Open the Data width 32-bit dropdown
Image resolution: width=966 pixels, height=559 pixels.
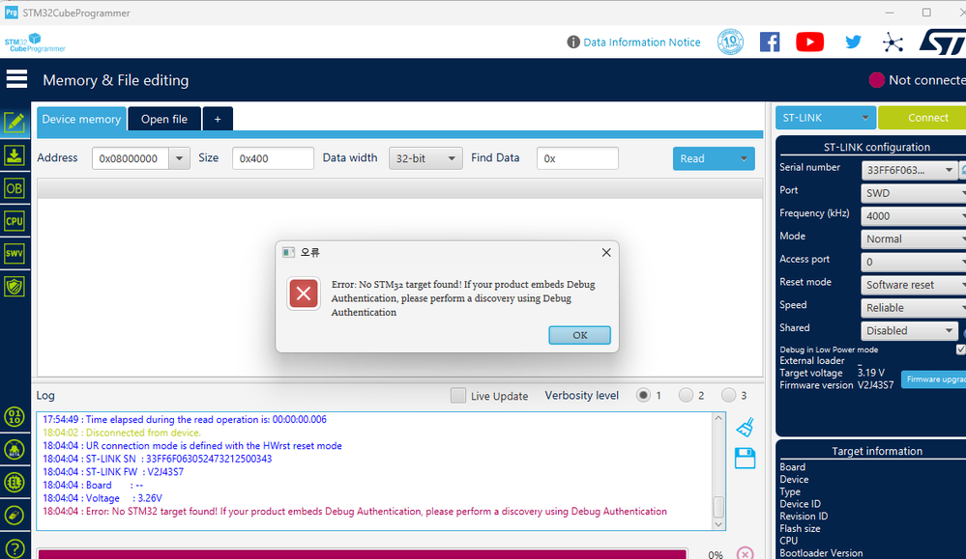(x=425, y=158)
